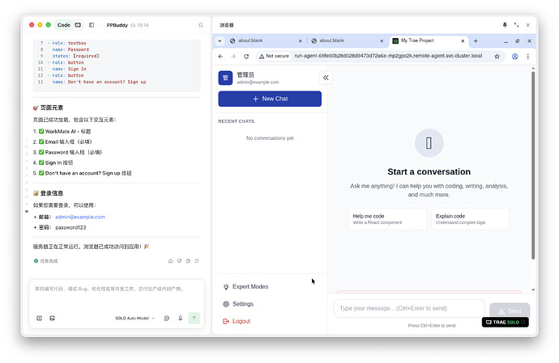The height and width of the screenshot is (363, 559).
Task: Choose the Explain code suggestion
Action: point(471,219)
